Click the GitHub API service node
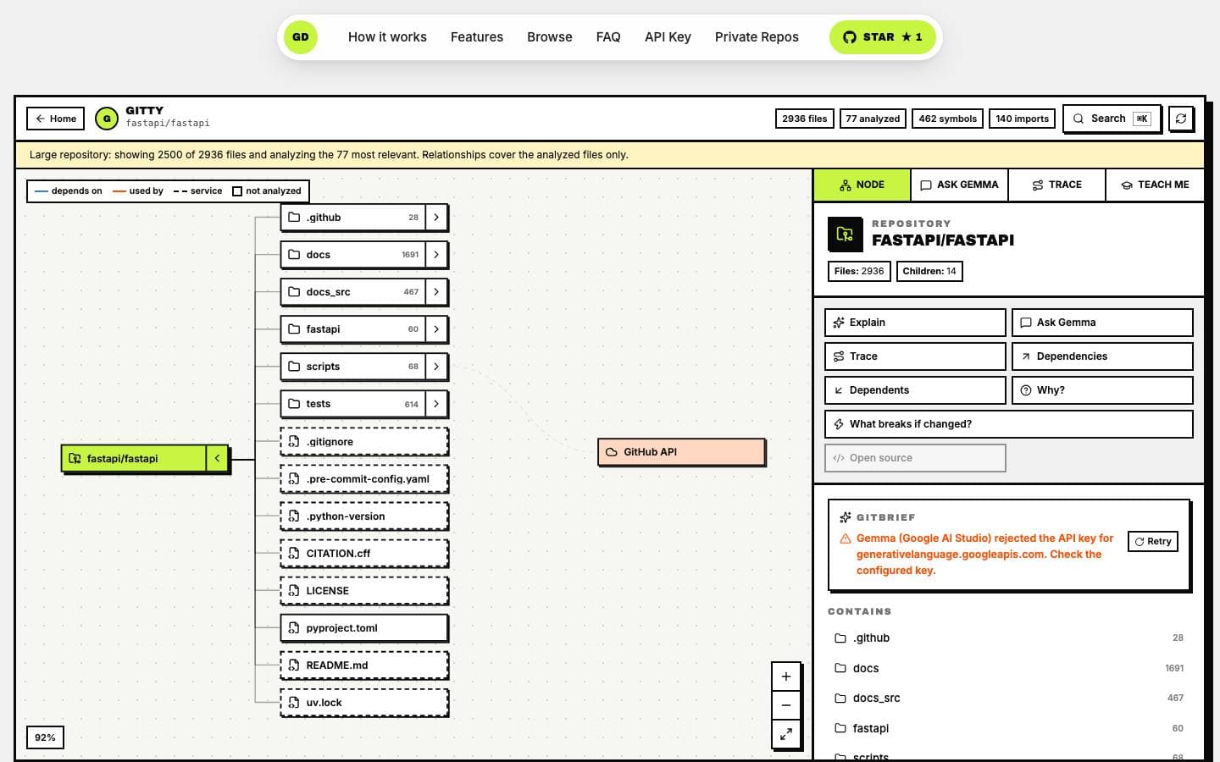Screen dimensions: 1220x762 [x=681, y=452]
